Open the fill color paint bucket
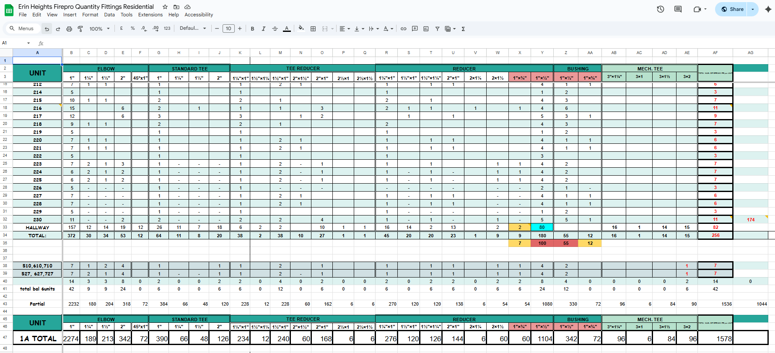 [x=301, y=29]
